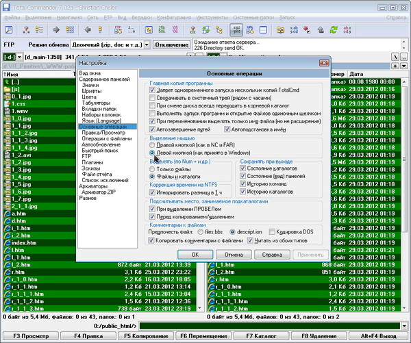Open the Инструменты menu

pos(212,18)
